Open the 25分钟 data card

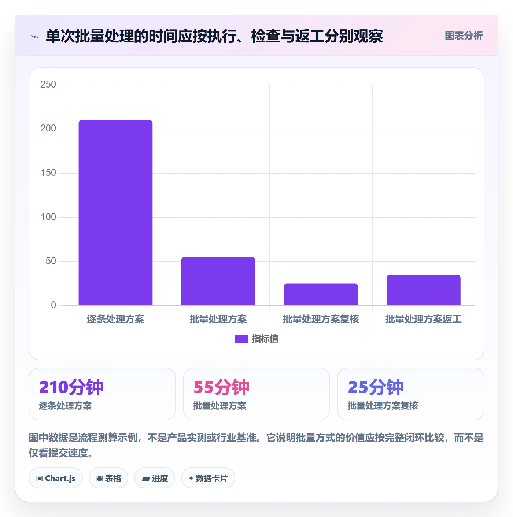pyautogui.click(x=411, y=394)
